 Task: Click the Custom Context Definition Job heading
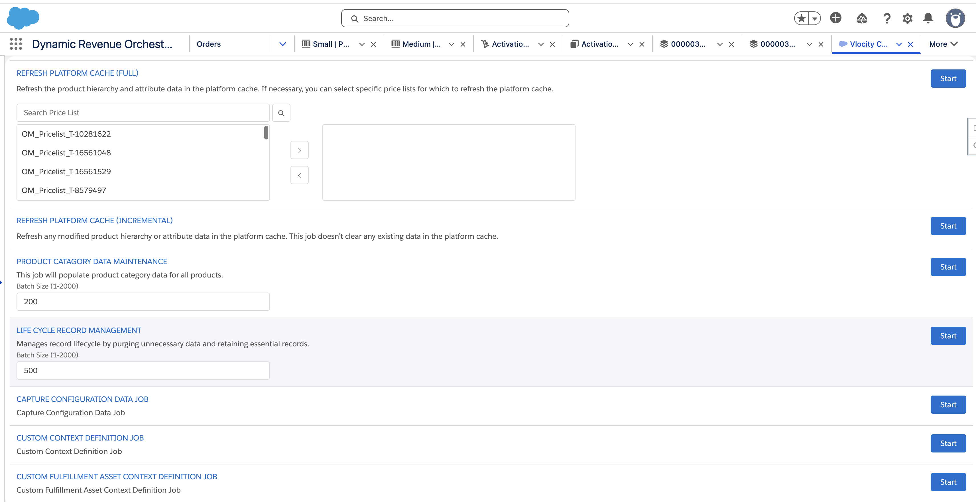(80, 438)
